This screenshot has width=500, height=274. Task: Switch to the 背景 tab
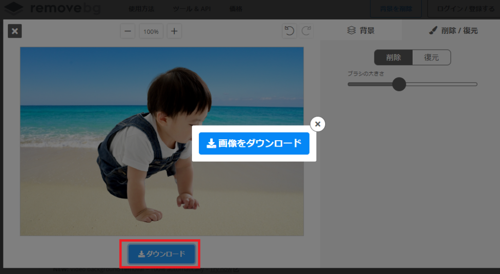pos(361,30)
